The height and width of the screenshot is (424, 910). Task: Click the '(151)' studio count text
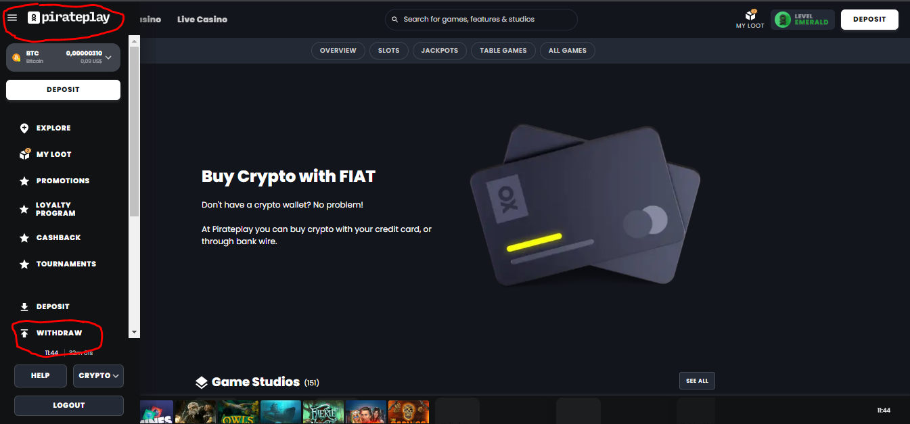pos(312,383)
